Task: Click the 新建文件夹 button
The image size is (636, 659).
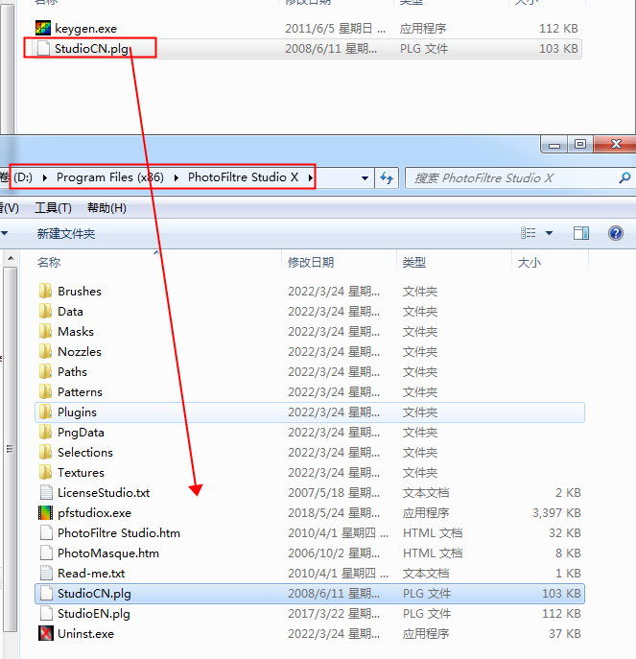Action: [x=66, y=233]
